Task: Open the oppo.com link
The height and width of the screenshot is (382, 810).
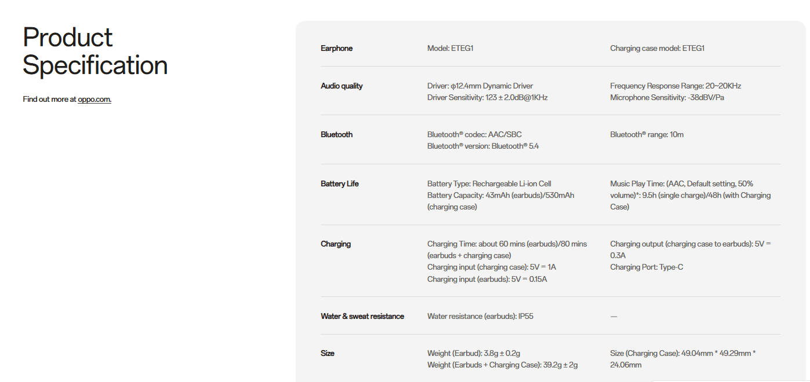Action: click(x=94, y=100)
